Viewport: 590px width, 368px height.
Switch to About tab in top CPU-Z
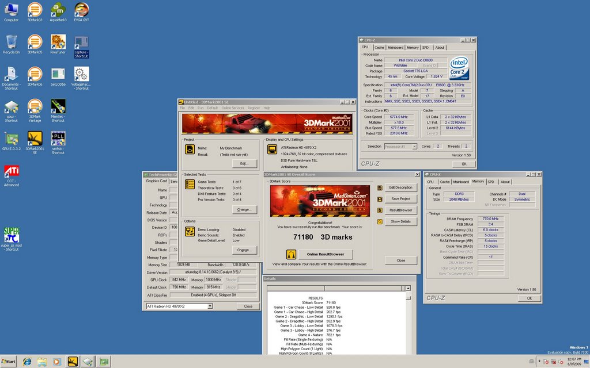pos(440,48)
